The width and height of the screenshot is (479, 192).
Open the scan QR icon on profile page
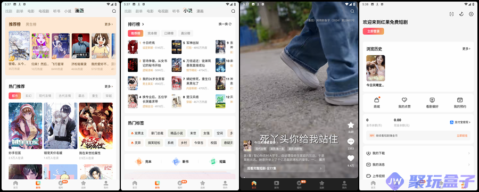pos(451,14)
